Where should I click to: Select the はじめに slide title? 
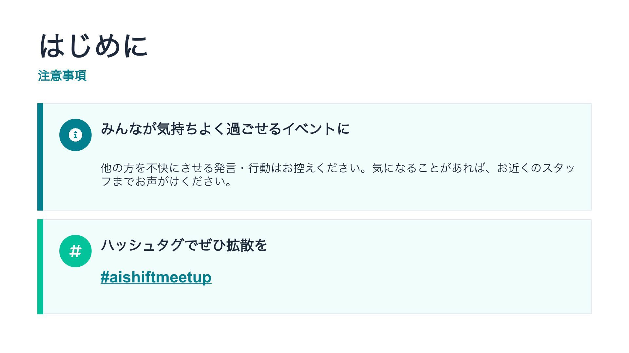[94, 46]
